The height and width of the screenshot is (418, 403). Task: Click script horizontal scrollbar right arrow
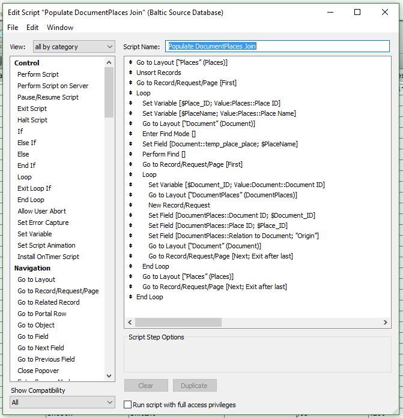point(385,322)
